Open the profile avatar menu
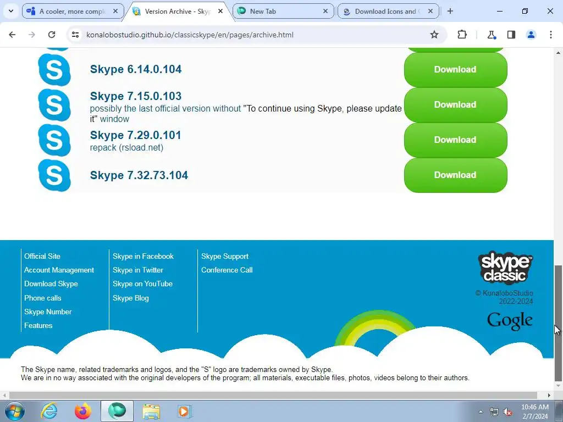The width and height of the screenshot is (563, 422). pos(531,35)
